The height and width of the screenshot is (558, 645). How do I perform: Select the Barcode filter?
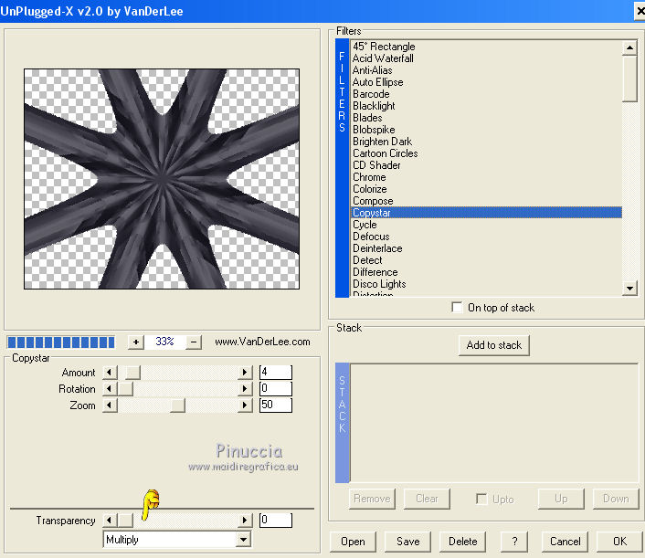(x=486, y=94)
